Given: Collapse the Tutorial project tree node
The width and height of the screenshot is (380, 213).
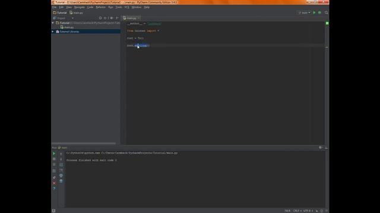Looking at the screenshot, I should (x=53, y=22).
